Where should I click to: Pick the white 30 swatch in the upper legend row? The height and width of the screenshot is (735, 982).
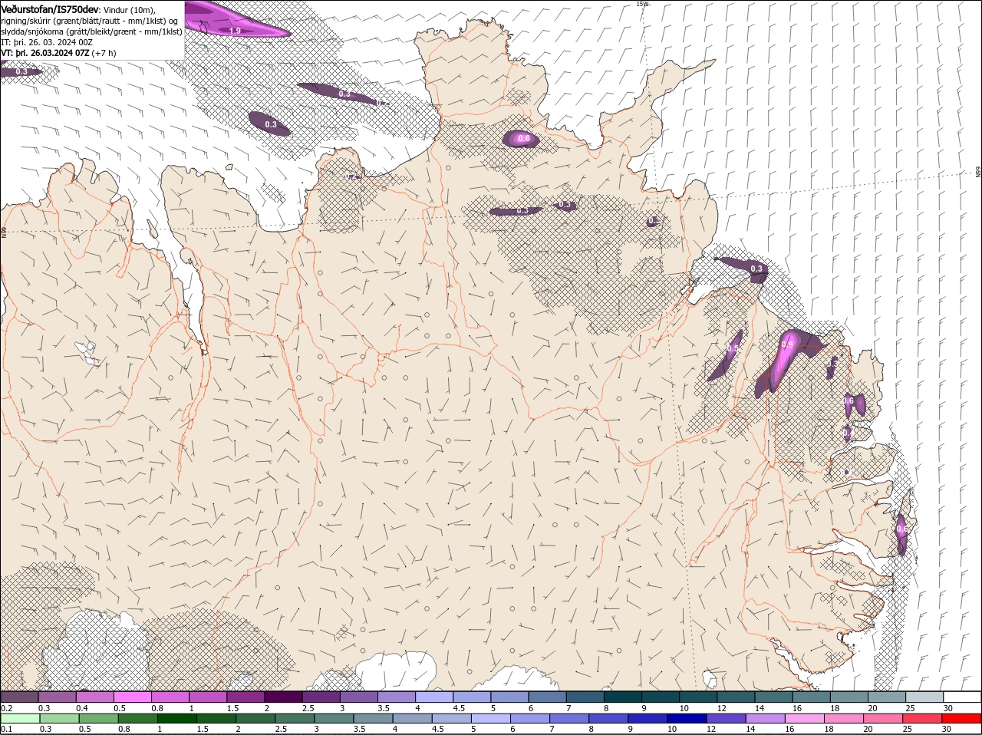(x=962, y=697)
